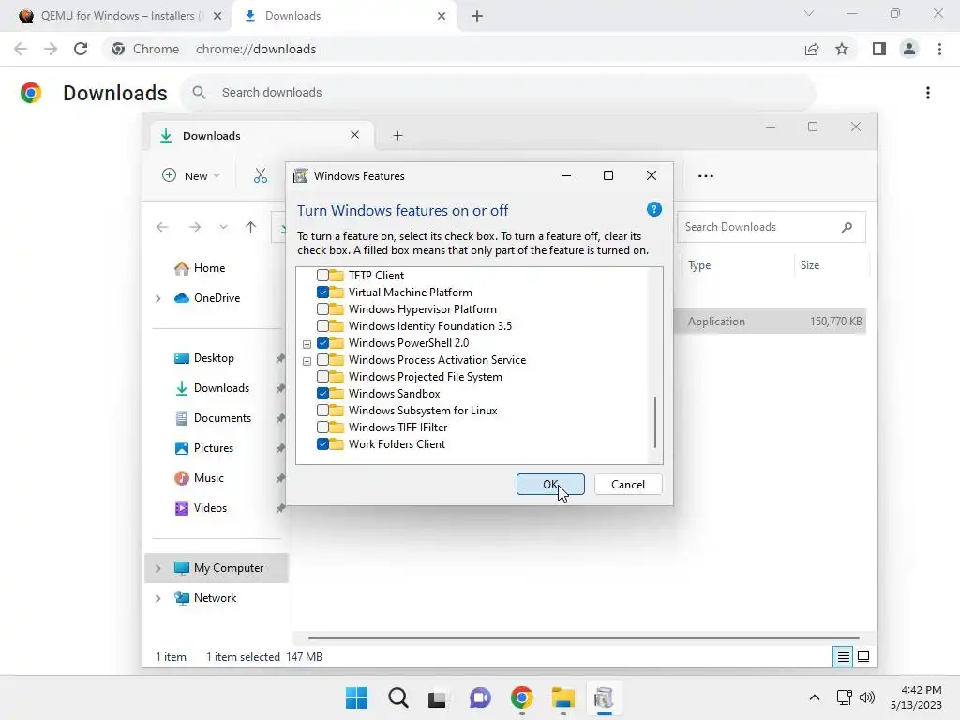The image size is (960, 720).
Task: Uncheck Work Folders Client checkbox
Action: coord(322,443)
